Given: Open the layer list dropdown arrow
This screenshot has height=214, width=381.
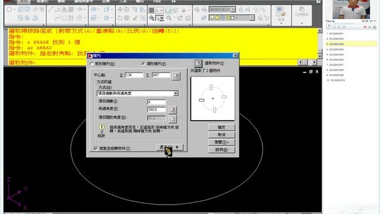Looking at the screenshot, I should (252, 18).
